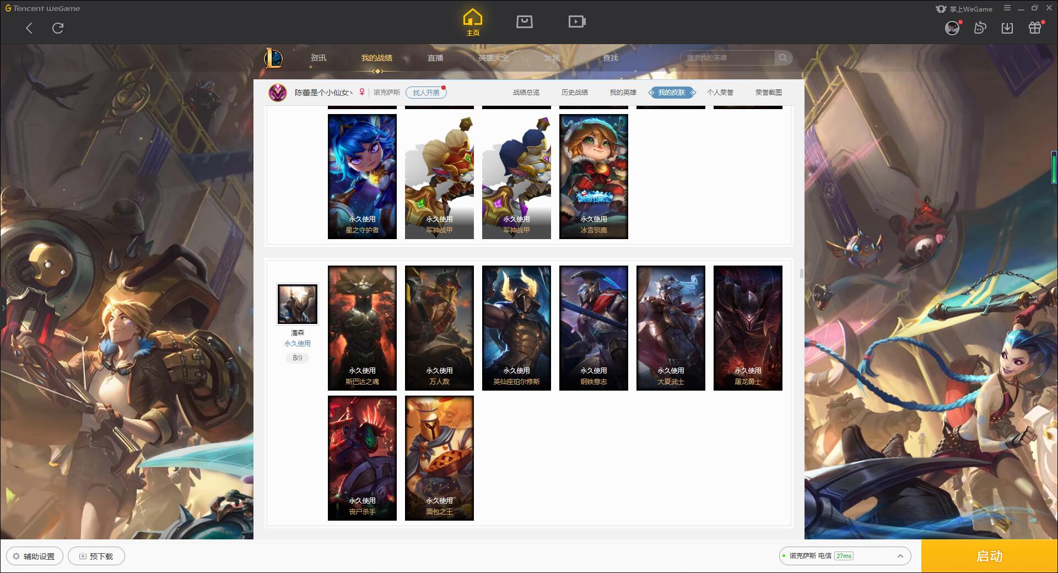Open the 面包之王 skin card
1058x573 pixels.
click(x=439, y=458)
